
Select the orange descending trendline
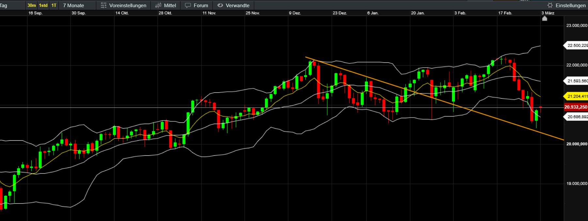pos(435,98)
